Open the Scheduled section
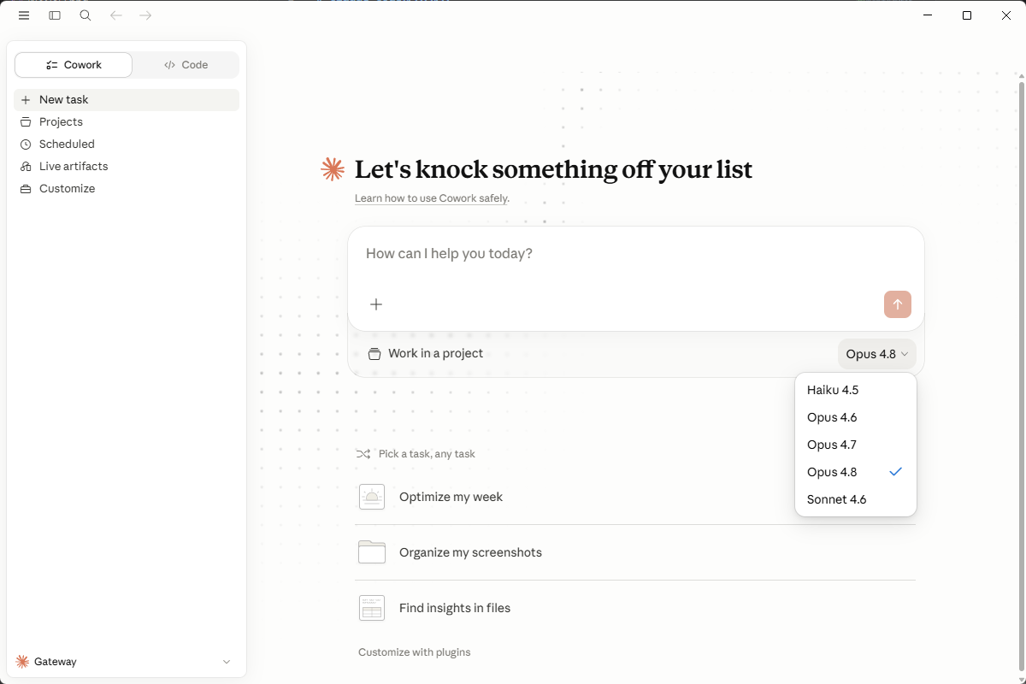1026x684 pixels. coord(127,144)
